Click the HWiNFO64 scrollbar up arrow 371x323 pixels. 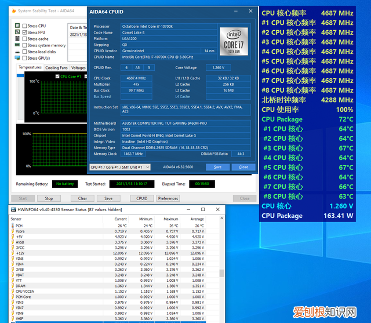221,218
